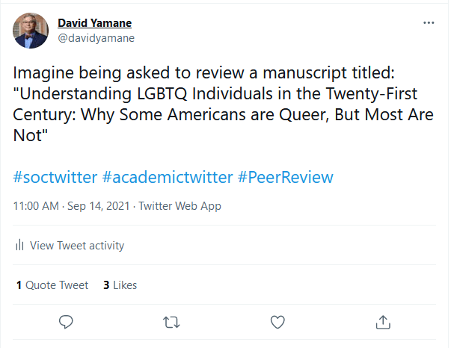Like the tweet with the heart icon
This screenshot has height=348, width=451.
(277, 322)
